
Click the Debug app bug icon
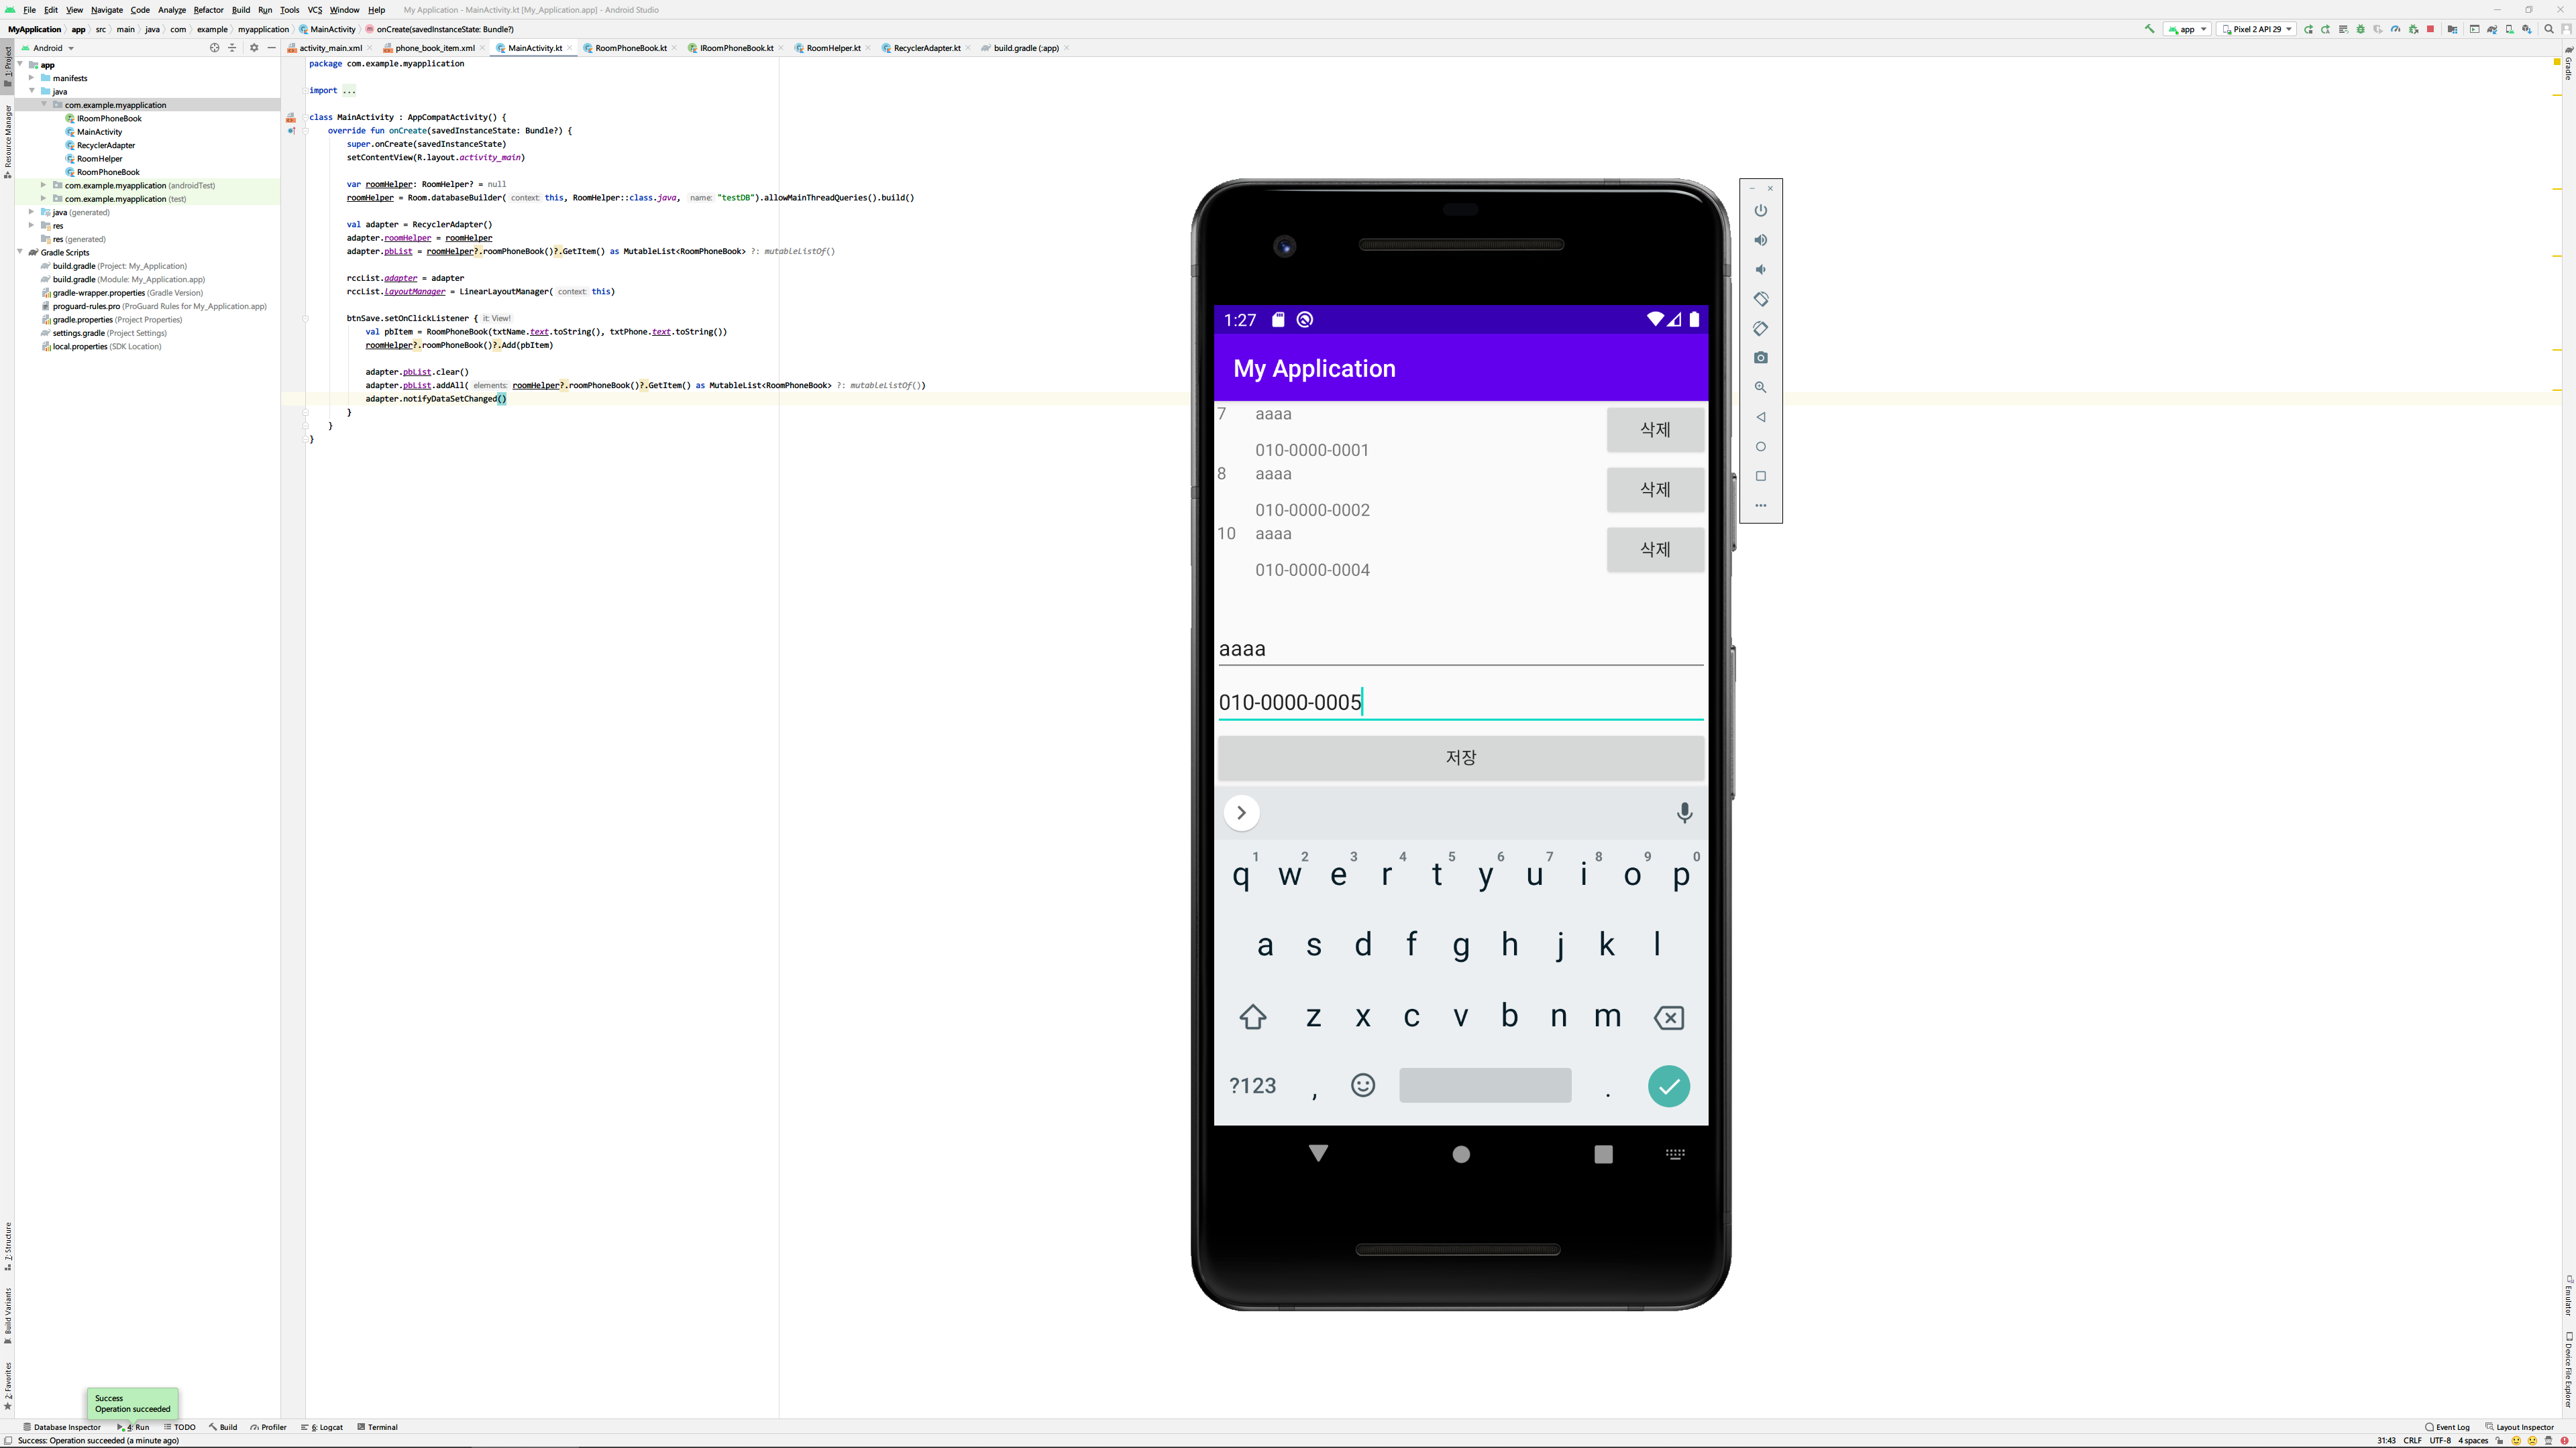[2360, 29]
